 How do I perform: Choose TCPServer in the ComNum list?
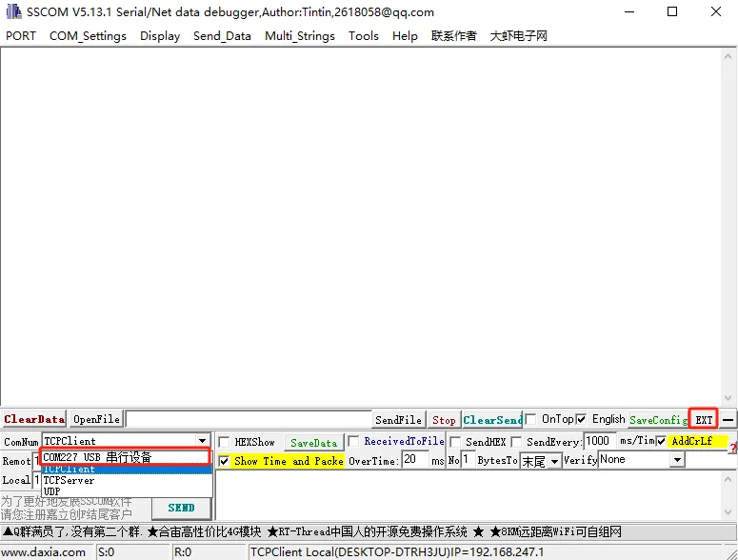click(x=70, y=481)
